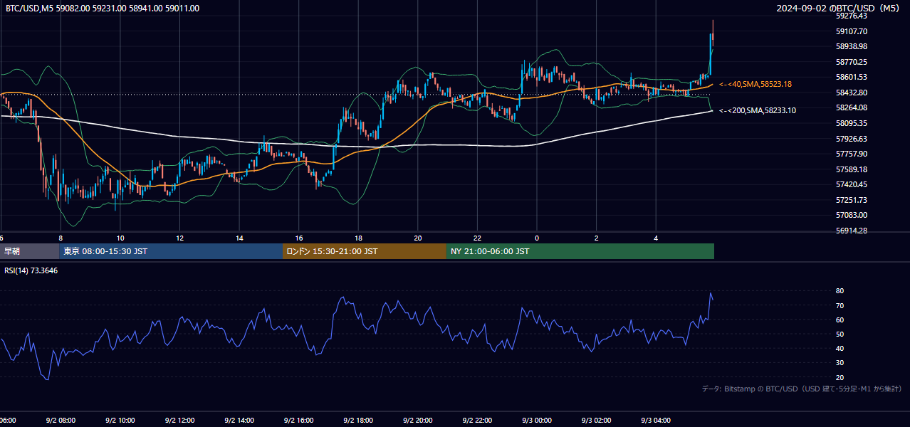Click the Bitstamp data source credit text
The height and width of the screenshot is (427, 910).
coord(802,389)
